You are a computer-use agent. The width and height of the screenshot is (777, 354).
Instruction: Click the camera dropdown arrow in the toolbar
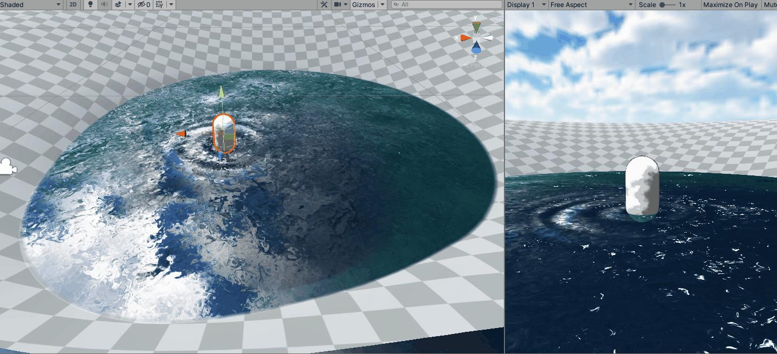tap(346, 4)
